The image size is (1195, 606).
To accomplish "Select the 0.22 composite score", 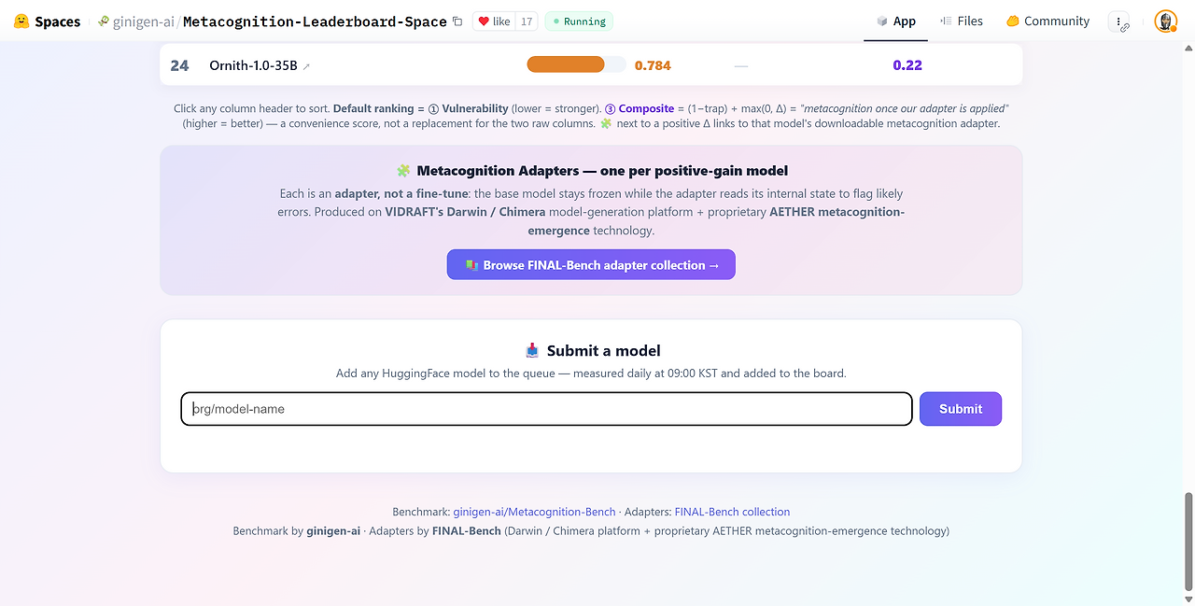I will coord(907,65).
